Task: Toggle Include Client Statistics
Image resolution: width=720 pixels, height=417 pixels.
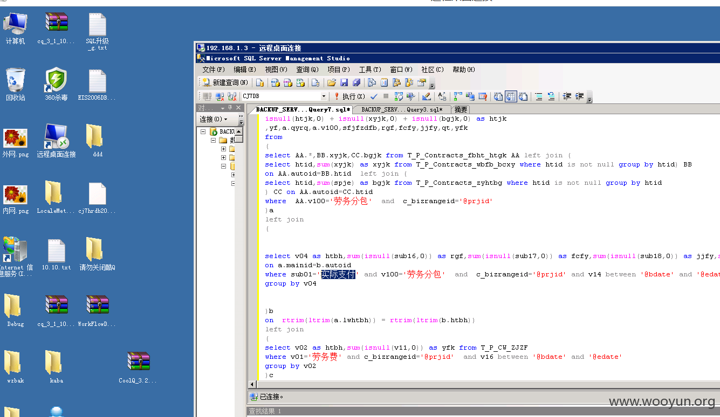Action: click(470, 96)
